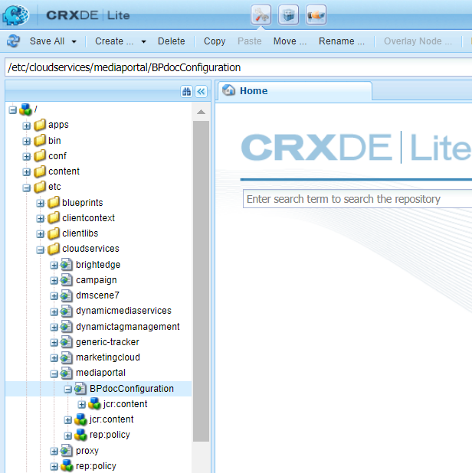Click the plug connector icon in header
Viewport: 472px width, 473px height.
[316, 15]
